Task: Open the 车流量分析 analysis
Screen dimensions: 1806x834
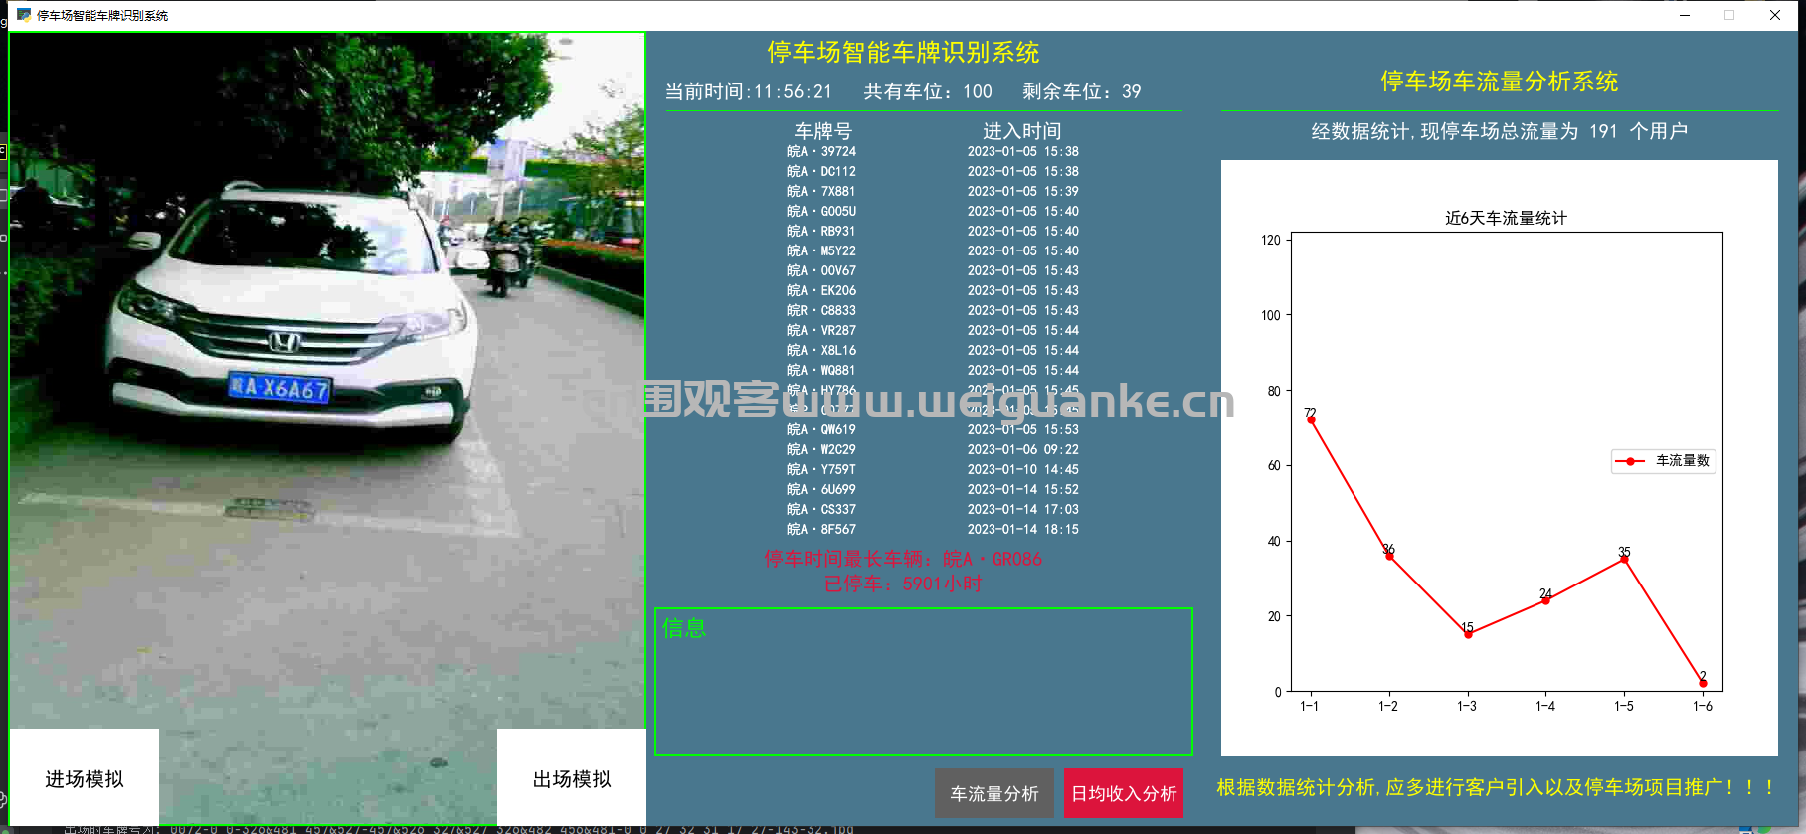Action: click(x=994, y=793)
